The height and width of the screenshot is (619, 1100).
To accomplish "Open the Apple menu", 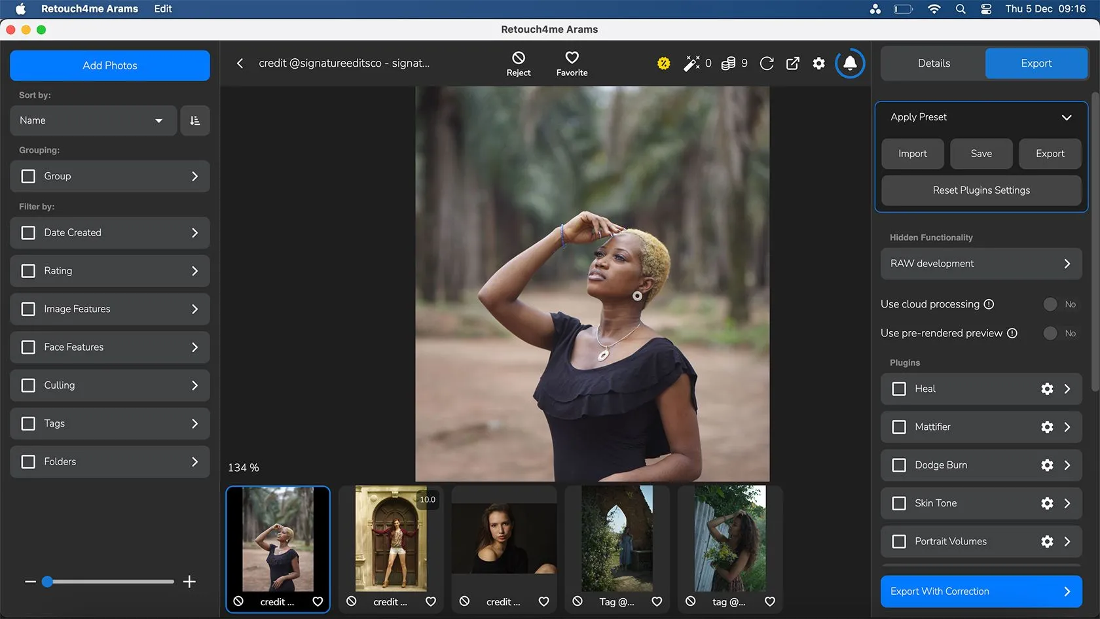I will (x=20, y=9).
